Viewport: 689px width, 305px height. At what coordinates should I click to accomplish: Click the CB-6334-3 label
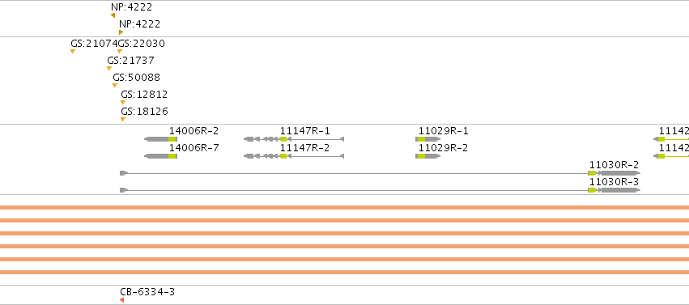pos(147,292)
